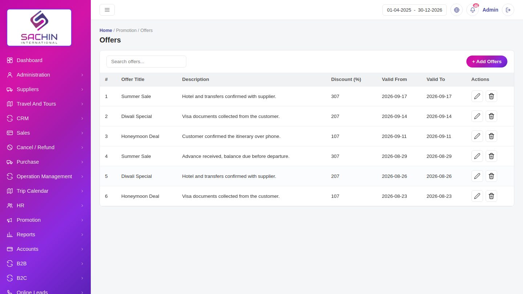Click the Sachin International logo
Image resolution: width=523 pixels, height=294 pixels.
(x=39, y=28)
